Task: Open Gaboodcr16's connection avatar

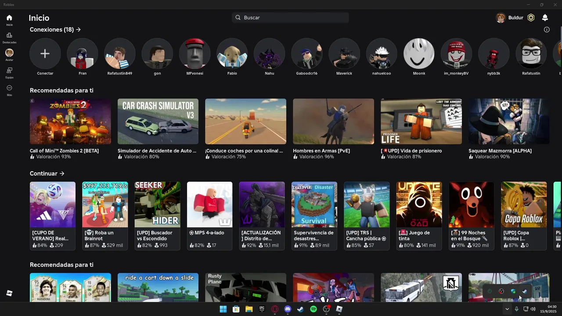Action: point(307,54)
